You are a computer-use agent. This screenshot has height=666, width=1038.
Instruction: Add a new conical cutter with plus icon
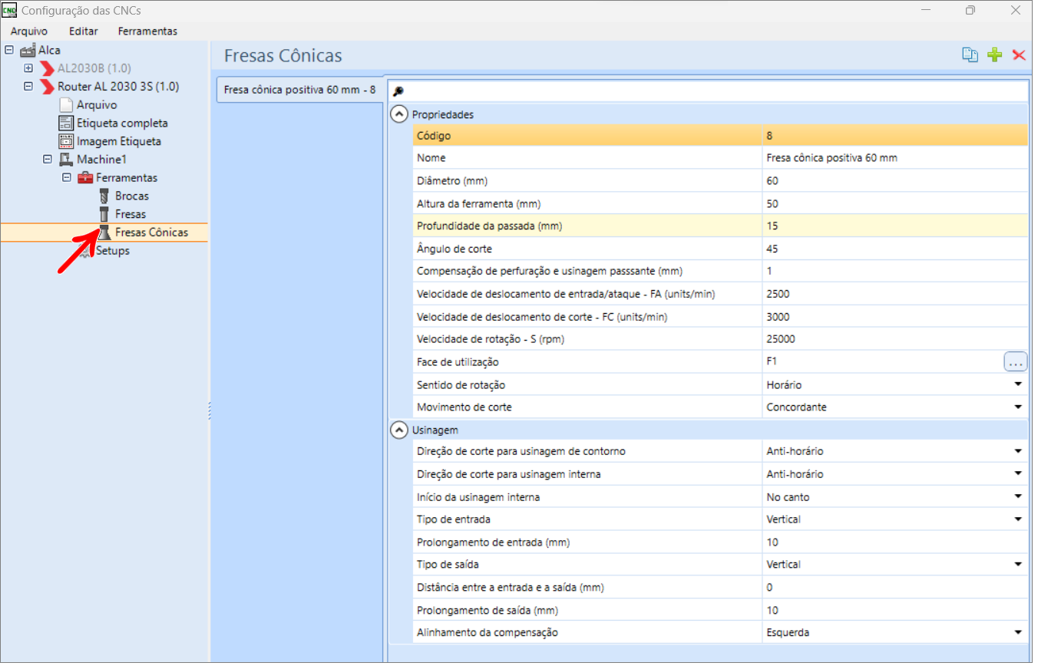coord(995,54)
